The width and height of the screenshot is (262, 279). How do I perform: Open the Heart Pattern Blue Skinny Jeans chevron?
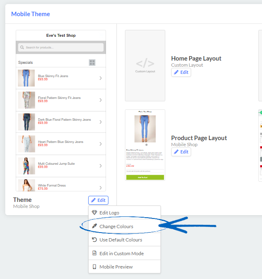tap(100, 144)
